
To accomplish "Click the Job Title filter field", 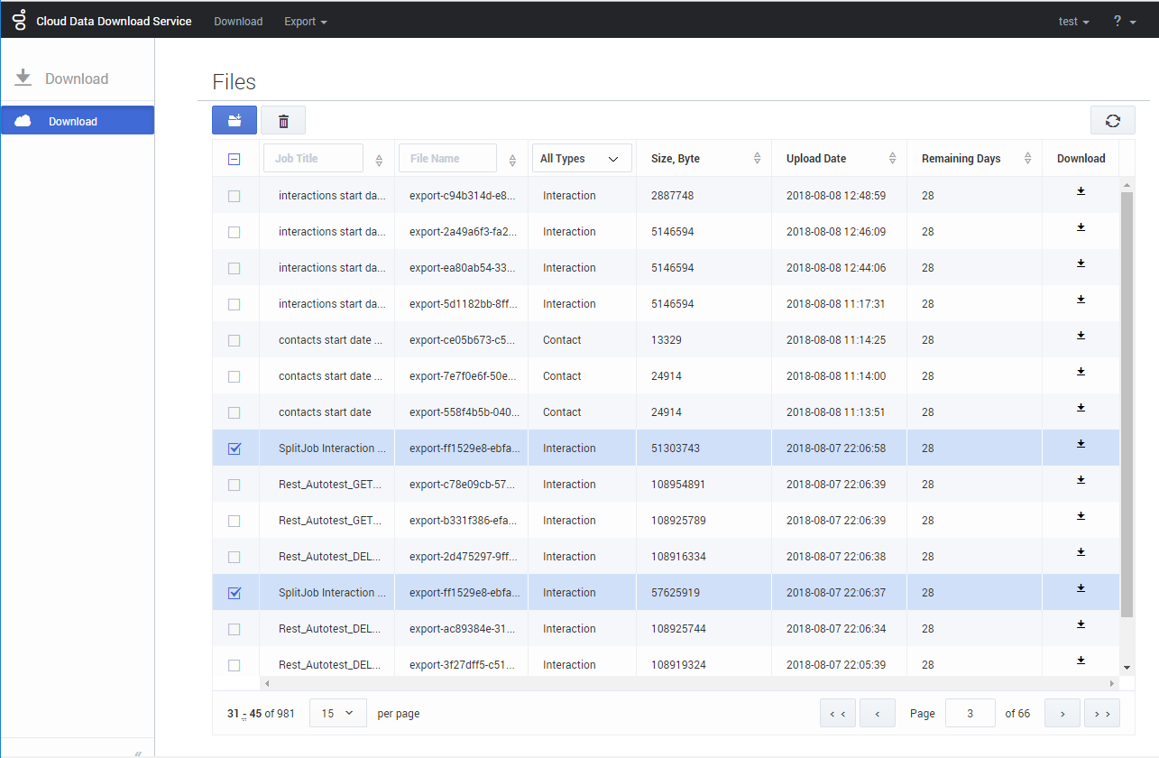I will point(313,159).
